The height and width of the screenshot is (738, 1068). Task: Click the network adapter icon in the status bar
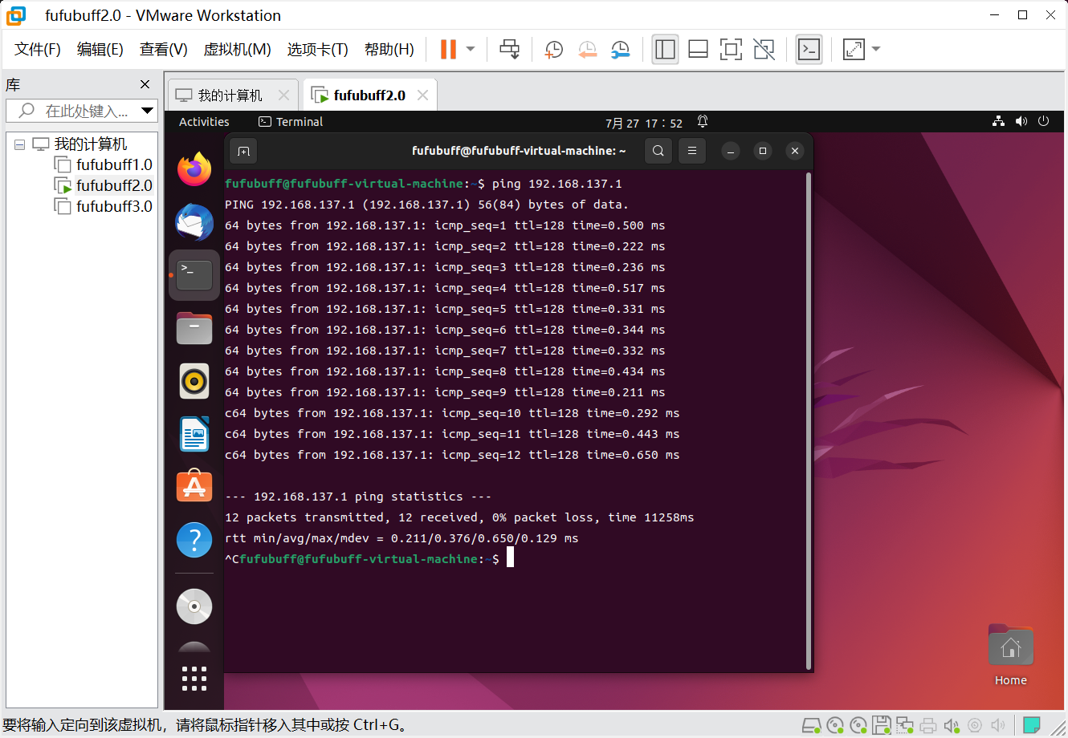pos(905,726)
